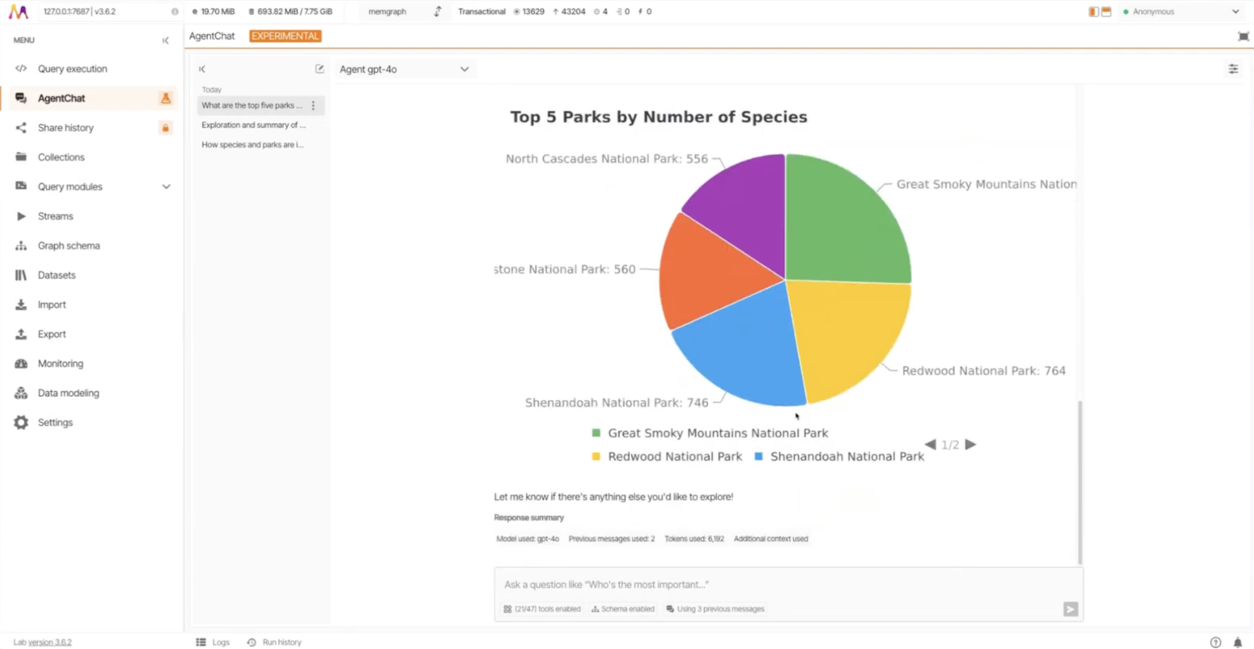Open the Import section icon

click(x=21, y=304)
